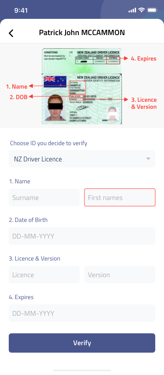164x375 pixels.
Task: Click the Wi-Fi status icon
Action: [141, 10]
